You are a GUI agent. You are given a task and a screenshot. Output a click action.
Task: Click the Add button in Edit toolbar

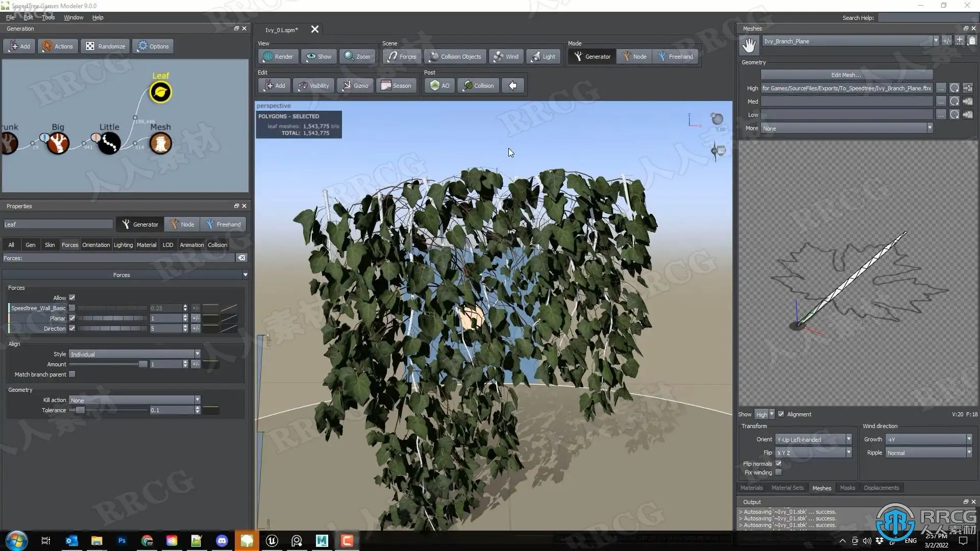[275, 86]
